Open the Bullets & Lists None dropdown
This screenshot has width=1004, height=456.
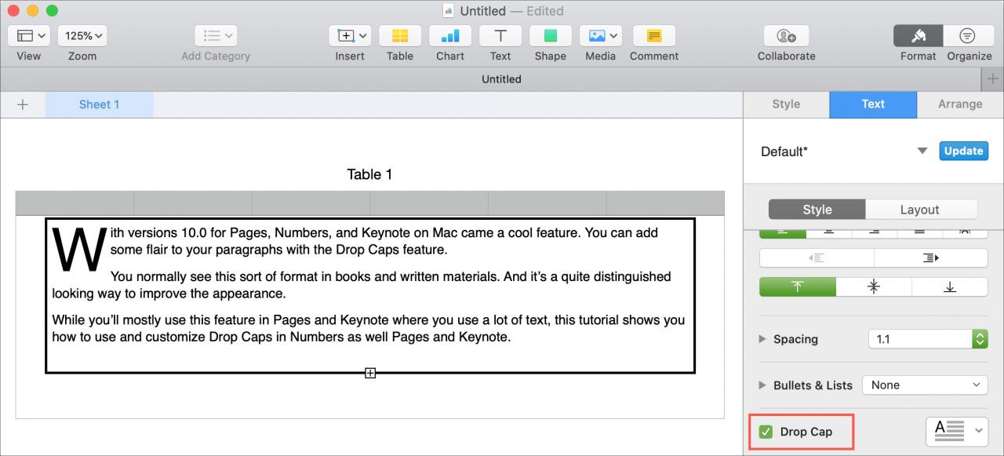tap(925, 385)
